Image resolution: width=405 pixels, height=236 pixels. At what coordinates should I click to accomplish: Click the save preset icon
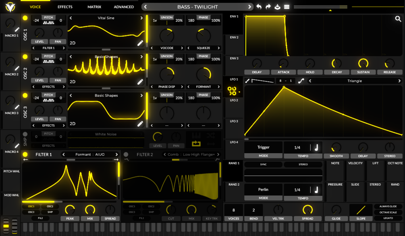tap(277, 7)
